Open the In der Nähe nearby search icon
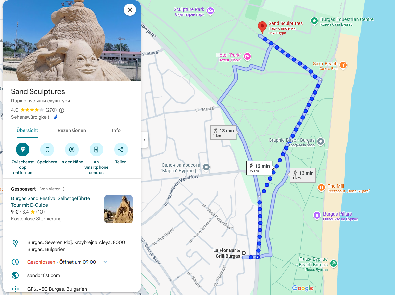Screen dimensions: 395x295 (72, 150)
